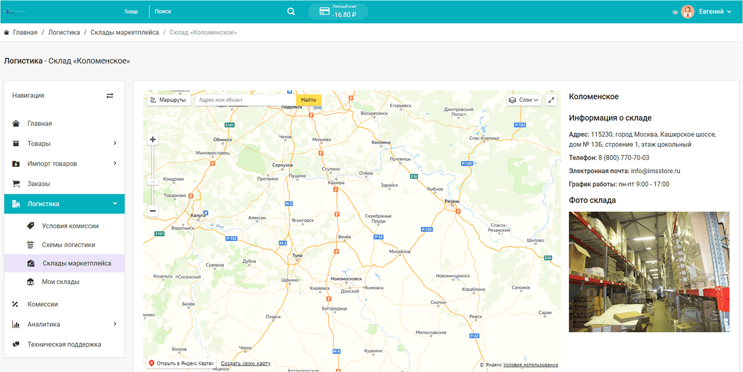Click the city label Тула on the map
743x372 pixels.
[x=297, y=255]
